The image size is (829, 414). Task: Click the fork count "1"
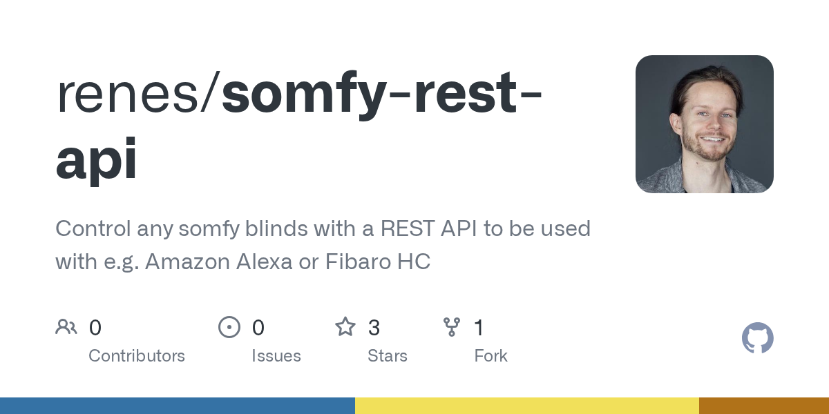(x=479, y=327)
